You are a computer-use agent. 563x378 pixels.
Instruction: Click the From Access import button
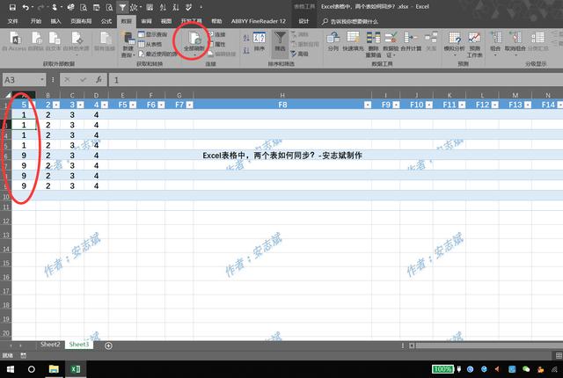click(14, 41)
